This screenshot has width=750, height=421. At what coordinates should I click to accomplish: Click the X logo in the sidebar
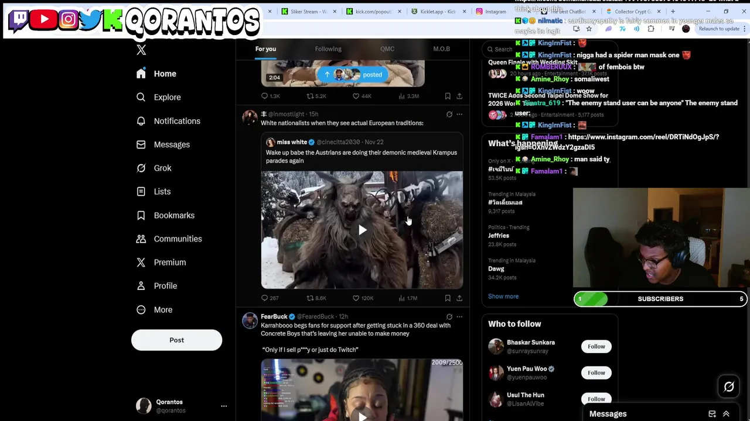[141, 50]
